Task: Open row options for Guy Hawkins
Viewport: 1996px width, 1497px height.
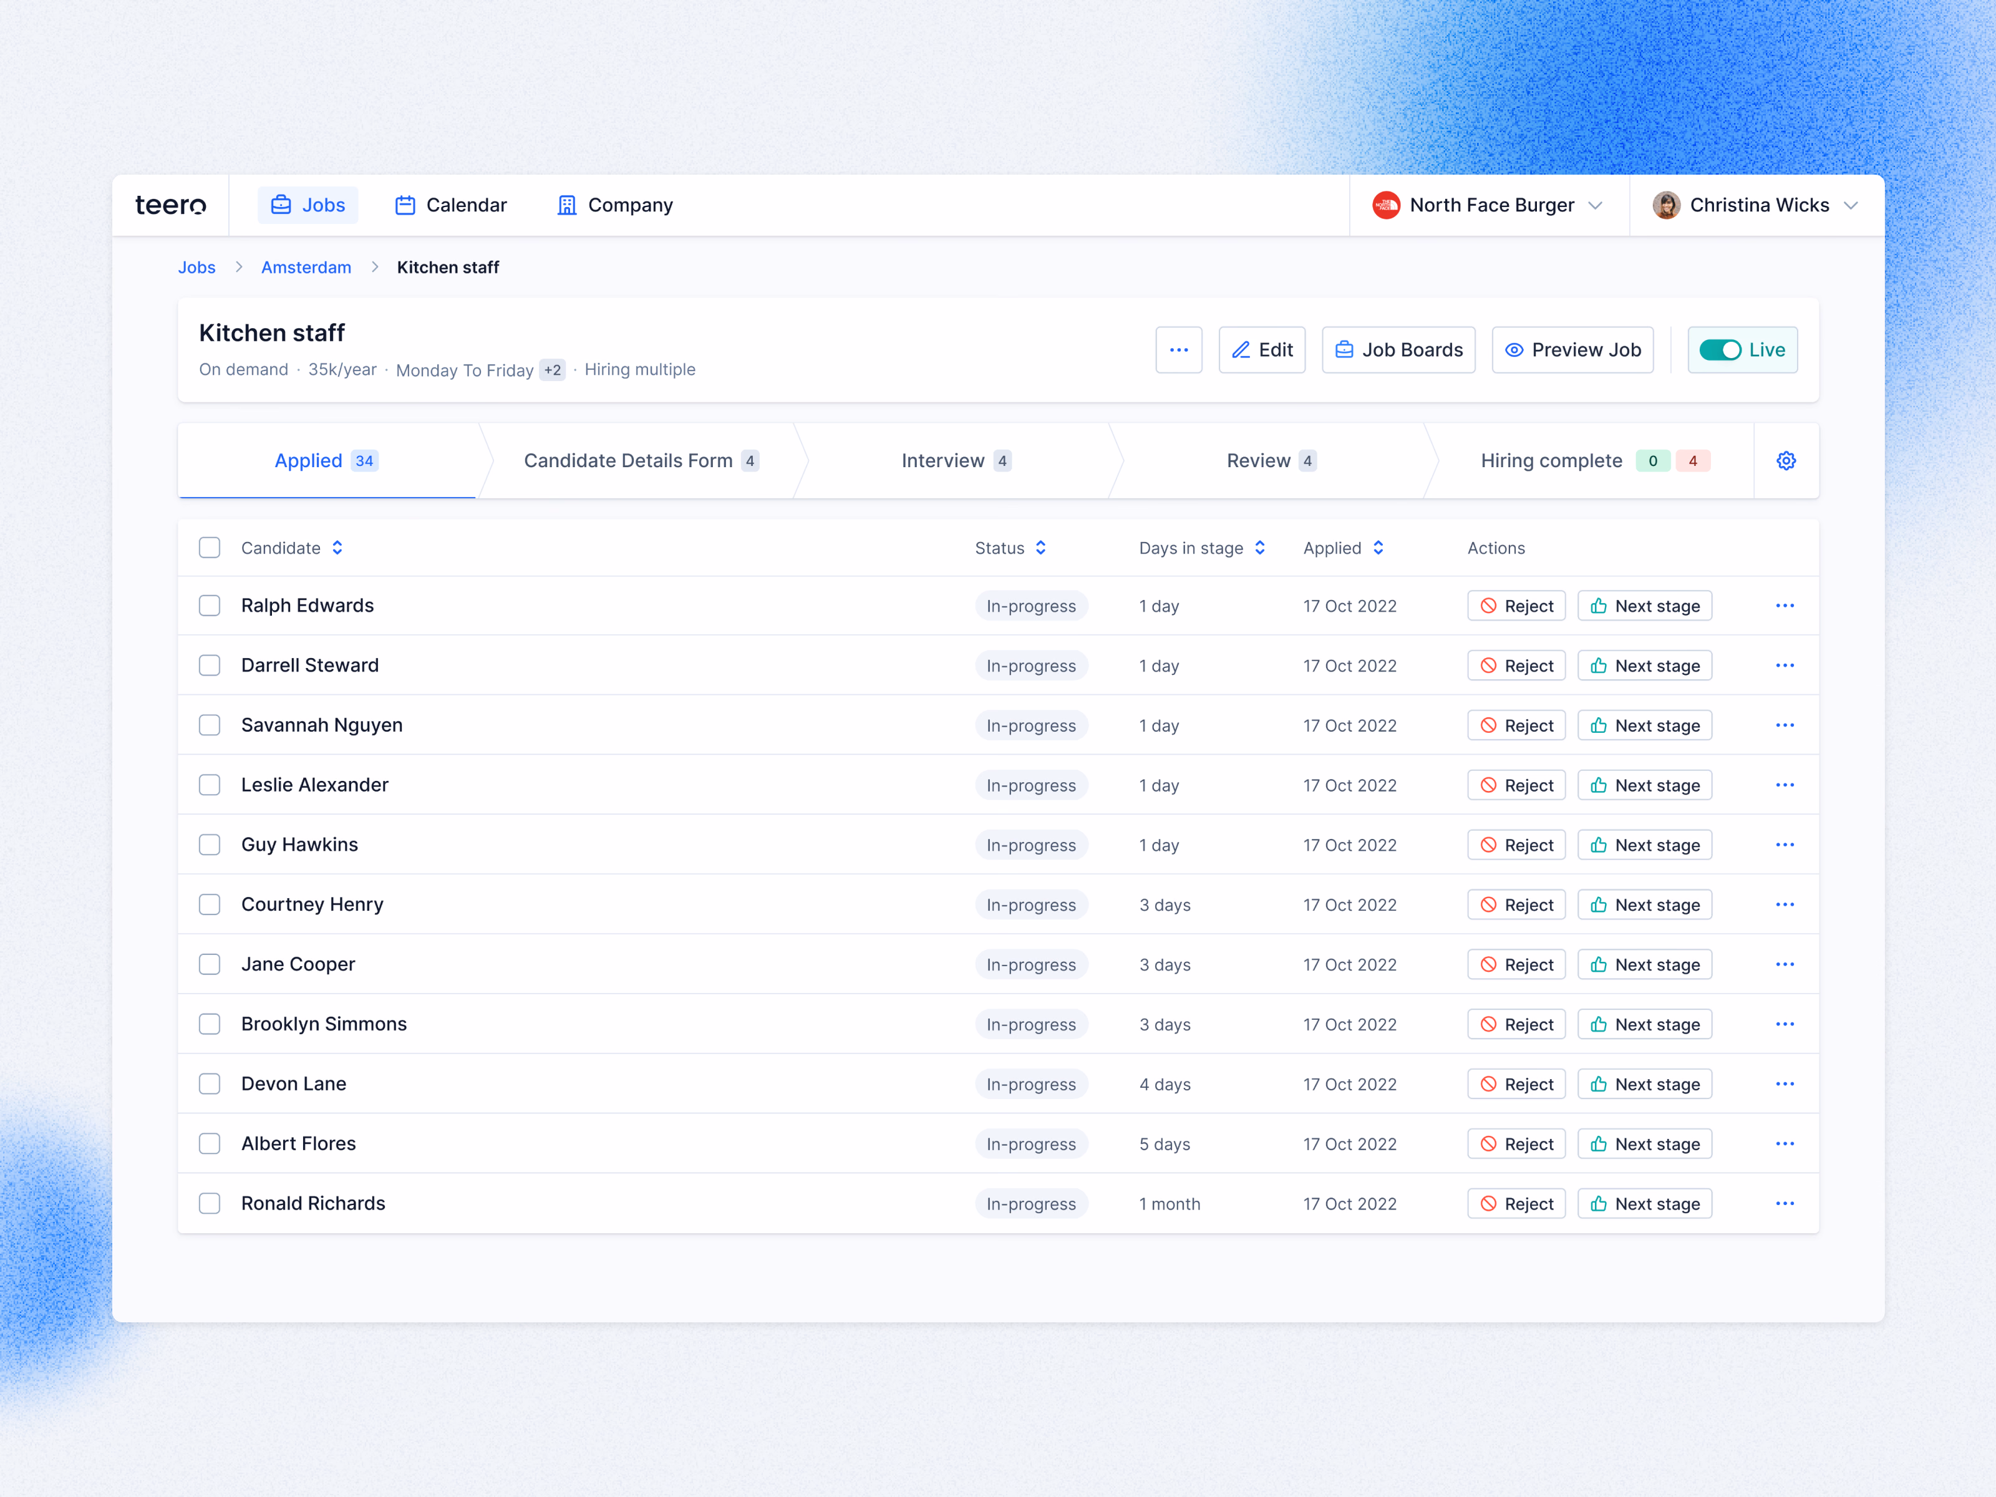Action: click(1784, 845)
